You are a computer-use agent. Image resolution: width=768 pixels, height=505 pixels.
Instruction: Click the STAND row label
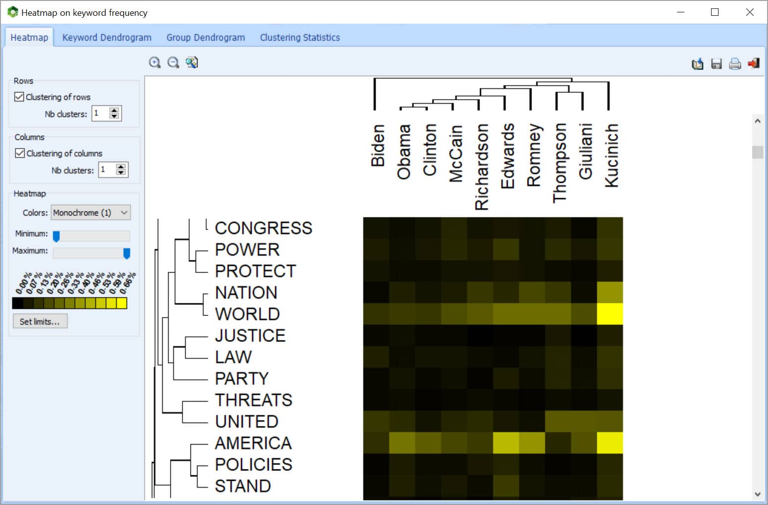tap(242, 486)
